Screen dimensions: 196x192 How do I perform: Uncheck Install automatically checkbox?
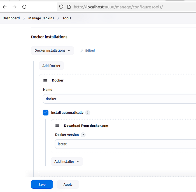46,113
